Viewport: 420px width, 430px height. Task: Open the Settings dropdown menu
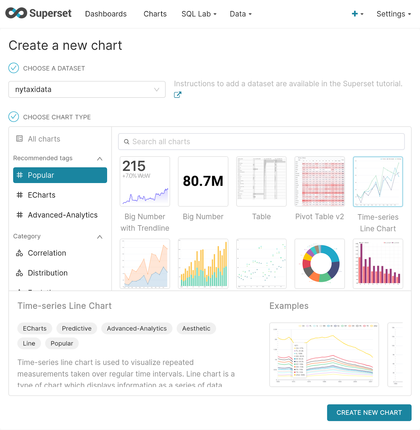point(393,14)
